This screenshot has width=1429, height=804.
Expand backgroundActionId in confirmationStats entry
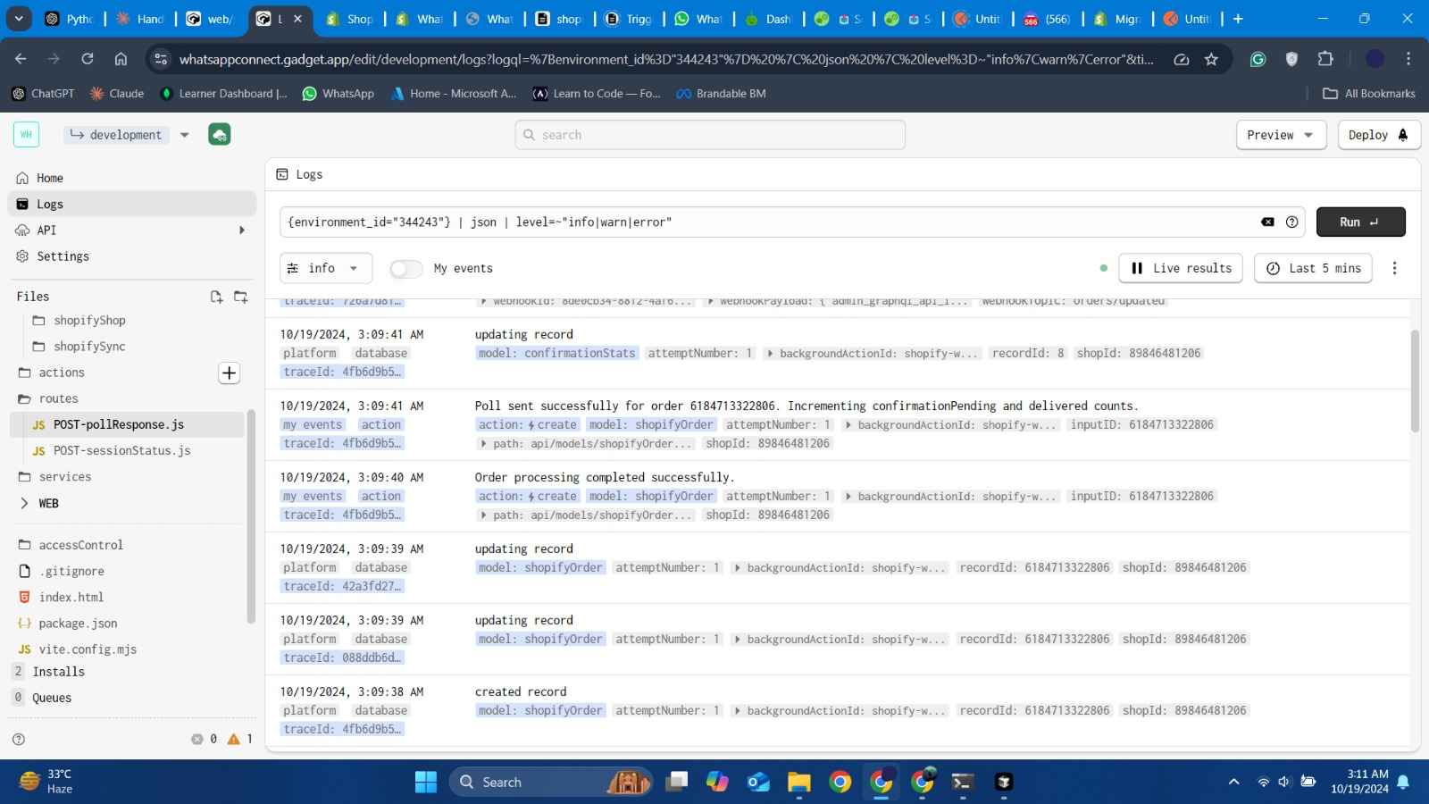point(770,354)
